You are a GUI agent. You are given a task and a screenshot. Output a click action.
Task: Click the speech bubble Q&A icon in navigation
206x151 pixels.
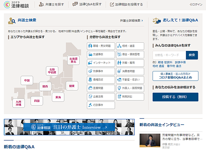point(75,4)
